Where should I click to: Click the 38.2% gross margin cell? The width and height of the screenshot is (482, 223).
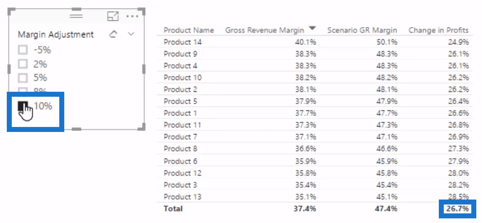tap(306, 78)
